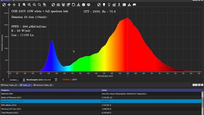Select the hand pointer pan tool
Image resolution: width=204 pixels, height=115 pixels.
point(45,5)
